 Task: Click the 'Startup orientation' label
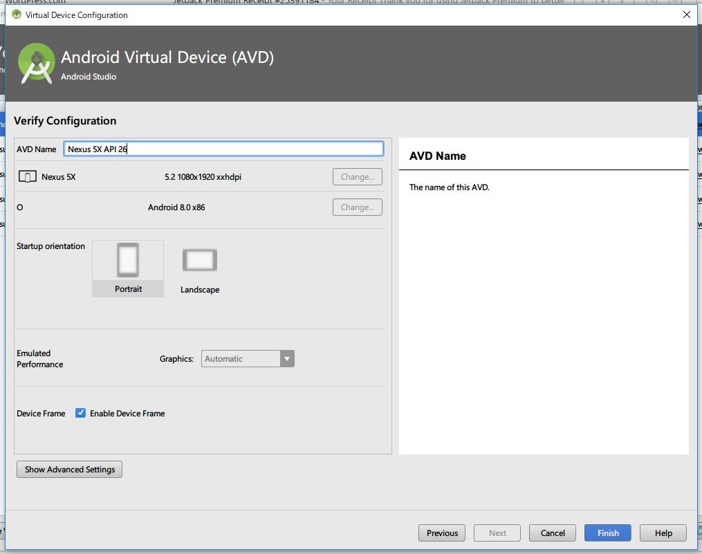pos(50,246)
